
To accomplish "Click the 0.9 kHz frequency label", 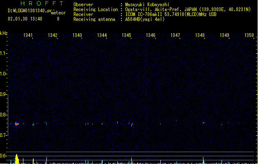I will pyautogui.click(x=3, y=94).
